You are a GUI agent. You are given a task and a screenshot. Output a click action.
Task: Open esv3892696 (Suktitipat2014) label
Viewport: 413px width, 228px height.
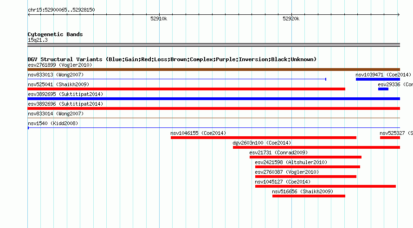pos(65,104)
